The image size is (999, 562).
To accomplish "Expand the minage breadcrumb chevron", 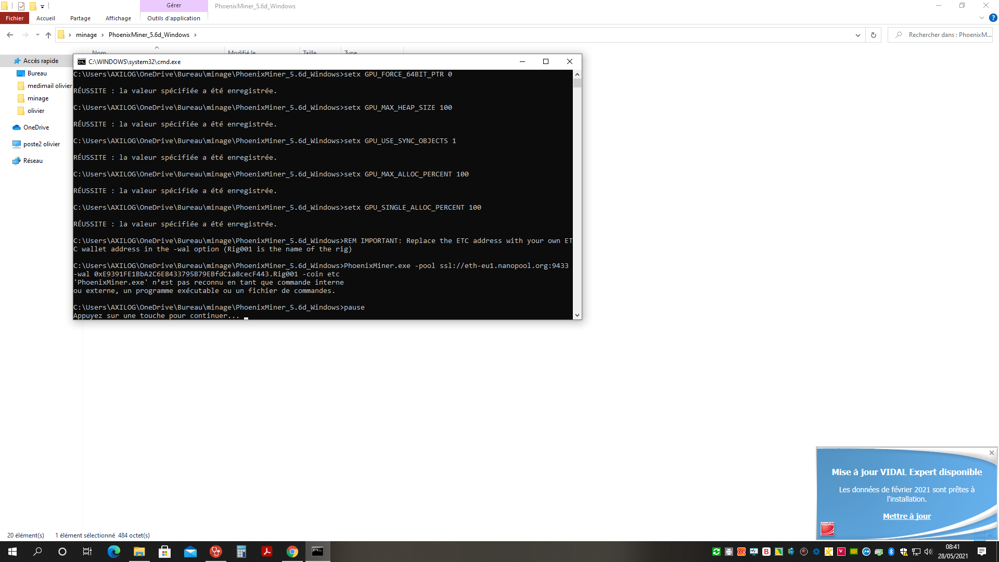I will coord(103,35).
